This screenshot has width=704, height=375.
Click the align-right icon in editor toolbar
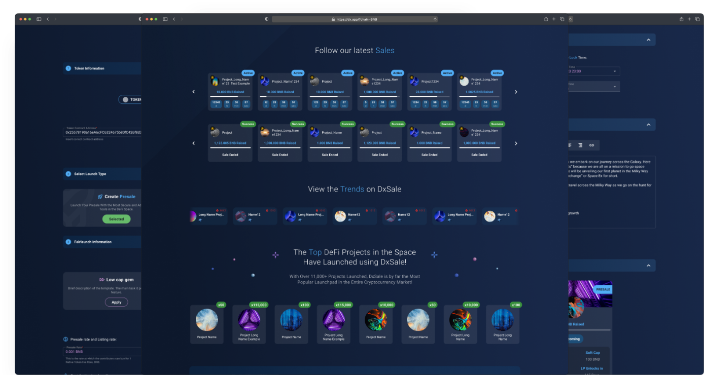[580, 145]
